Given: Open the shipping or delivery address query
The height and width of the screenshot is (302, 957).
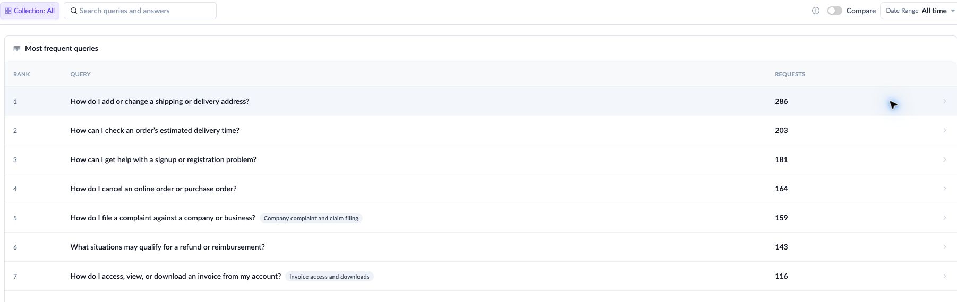Looking at the screenshot, I should [160, 101].
